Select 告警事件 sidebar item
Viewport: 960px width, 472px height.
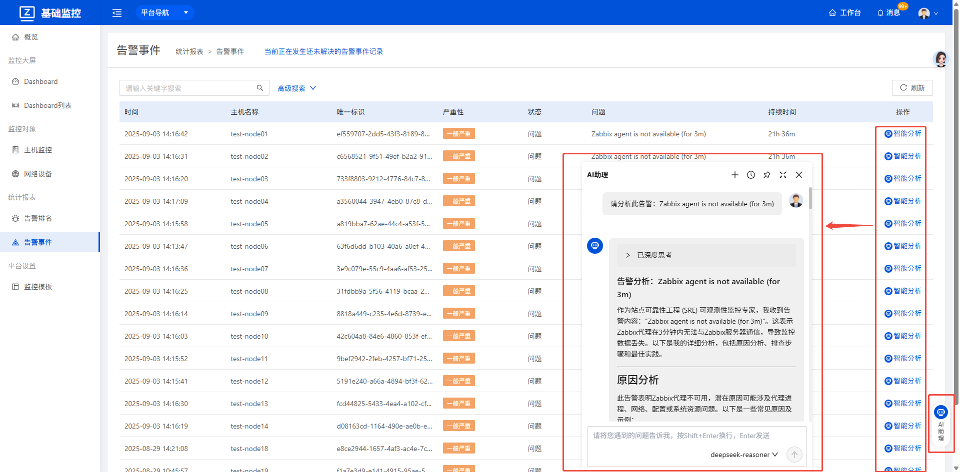coord(49,242)
